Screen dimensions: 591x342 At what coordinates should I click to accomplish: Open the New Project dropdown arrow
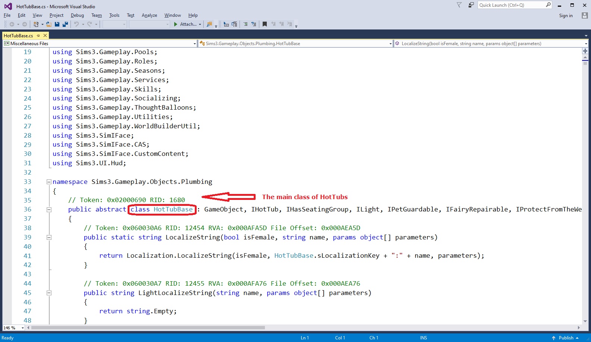(x=43, y=24)
